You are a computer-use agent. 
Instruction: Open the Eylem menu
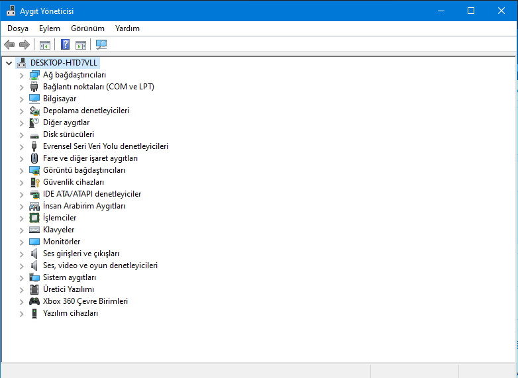tap(50, 28)
